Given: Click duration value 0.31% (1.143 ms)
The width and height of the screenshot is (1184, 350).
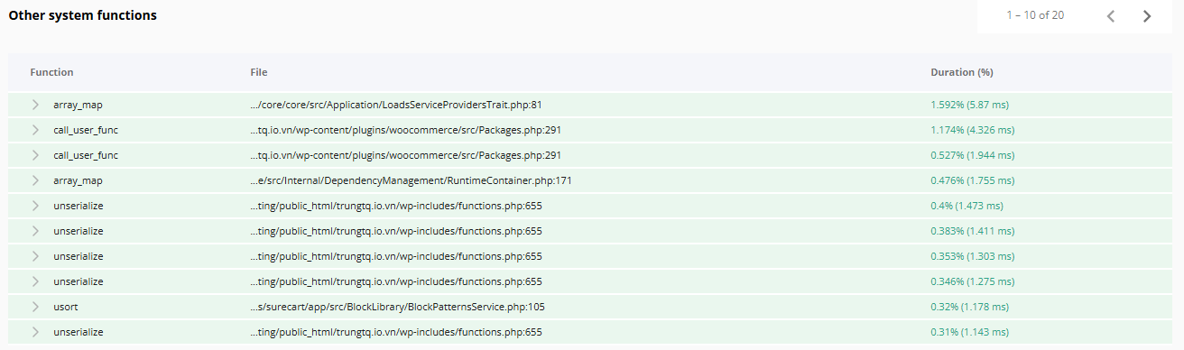Looking at the screenshot, I should [969, 332].
